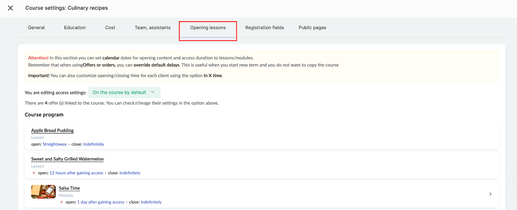Image resolution: width=517 pixels, height=210 pixels.
Task: Edit '12 hours after gaining access' open setting
Action: (76, 173)
